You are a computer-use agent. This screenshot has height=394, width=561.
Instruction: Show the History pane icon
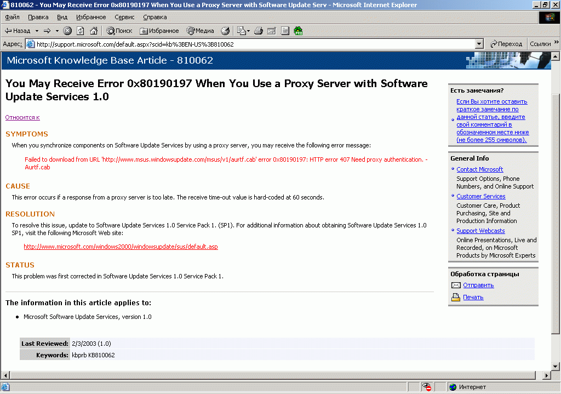click(225, 31)
